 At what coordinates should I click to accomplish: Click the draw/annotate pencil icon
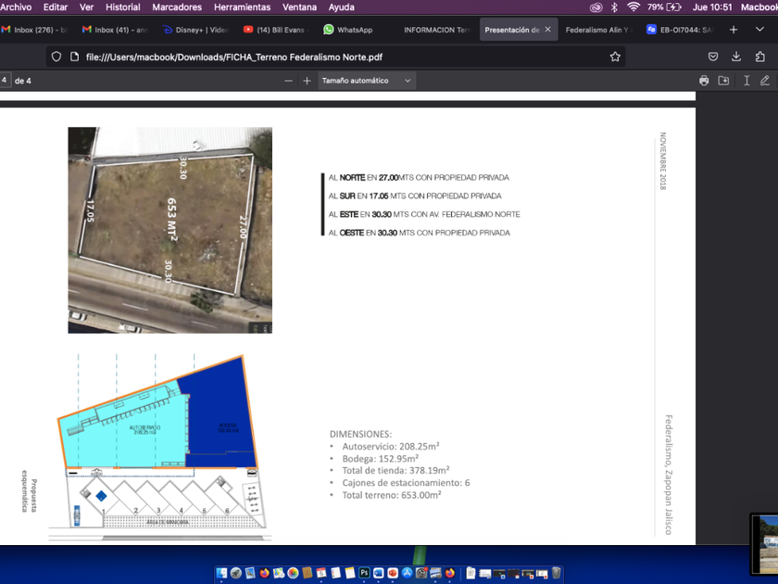coord(765,81)
